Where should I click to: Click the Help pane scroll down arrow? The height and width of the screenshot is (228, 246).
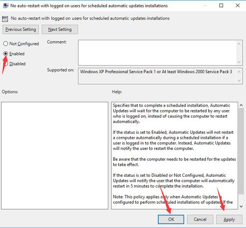point(241,206)
